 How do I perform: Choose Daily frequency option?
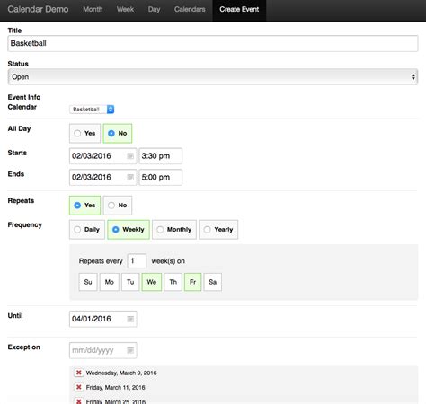point(87,230)
